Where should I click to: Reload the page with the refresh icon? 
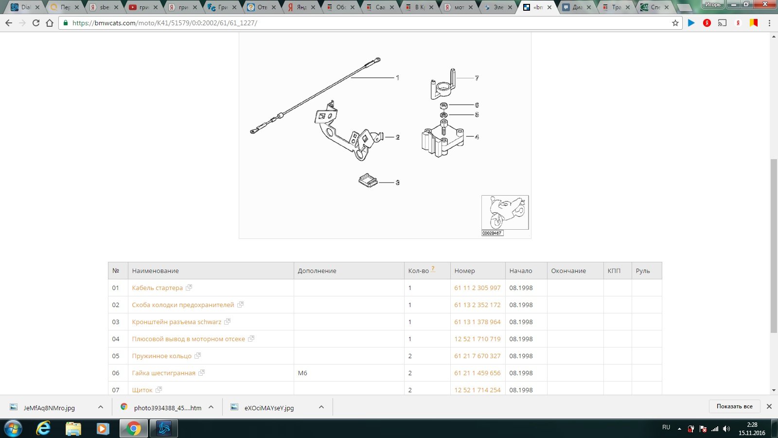point(35,23)
